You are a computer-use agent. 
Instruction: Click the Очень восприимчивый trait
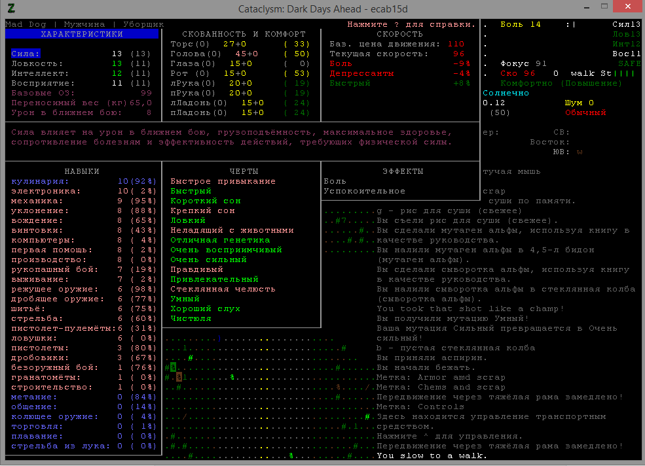[x=227, y=250]
